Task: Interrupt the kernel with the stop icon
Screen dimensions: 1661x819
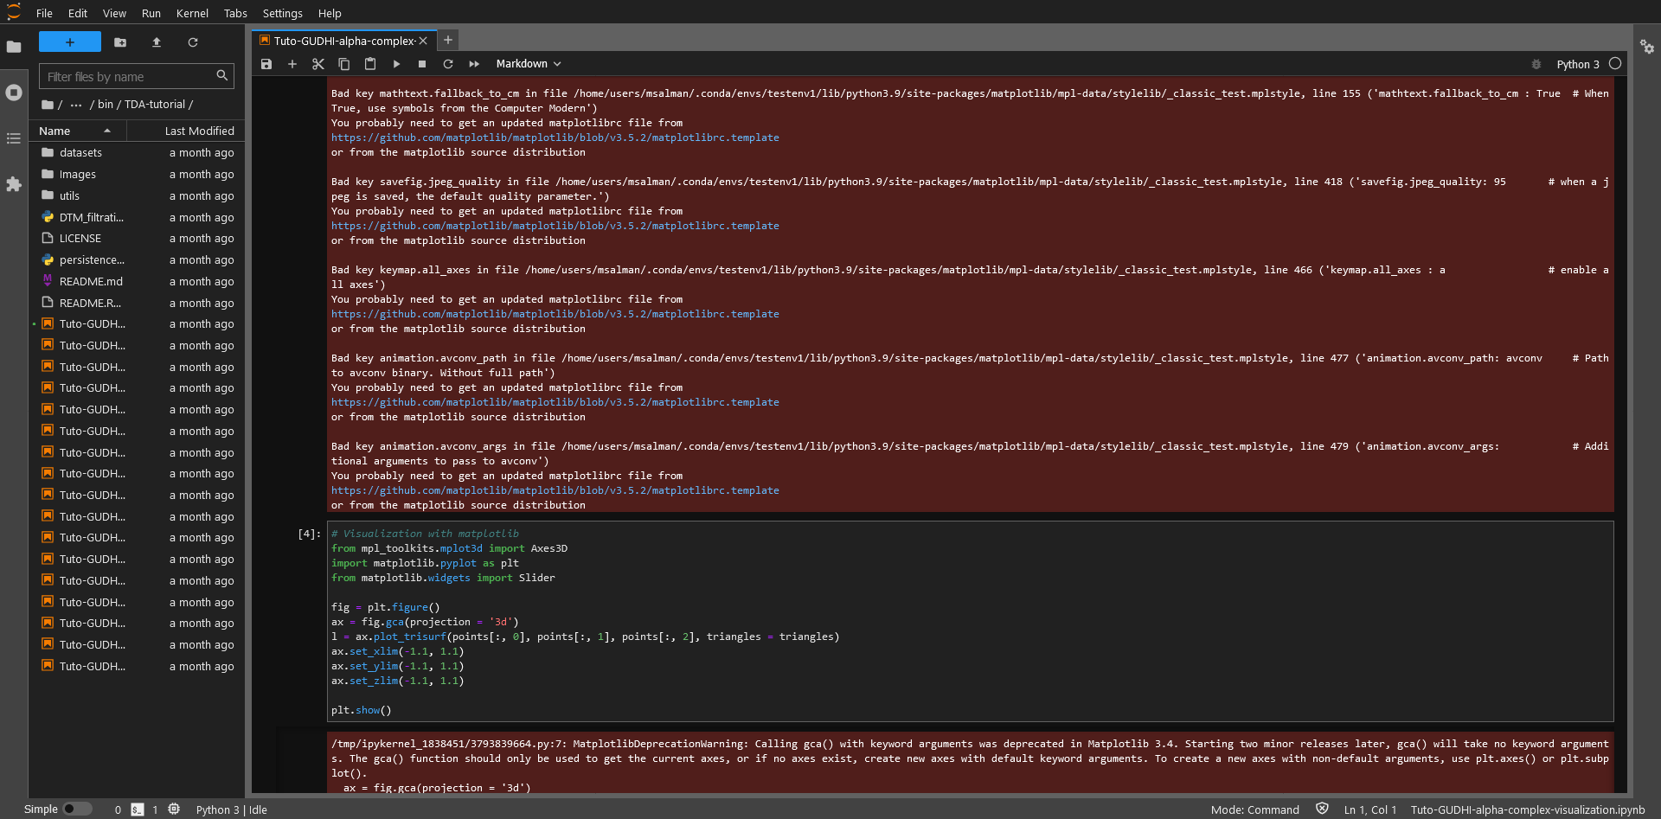Action: [x=422, y=64]
